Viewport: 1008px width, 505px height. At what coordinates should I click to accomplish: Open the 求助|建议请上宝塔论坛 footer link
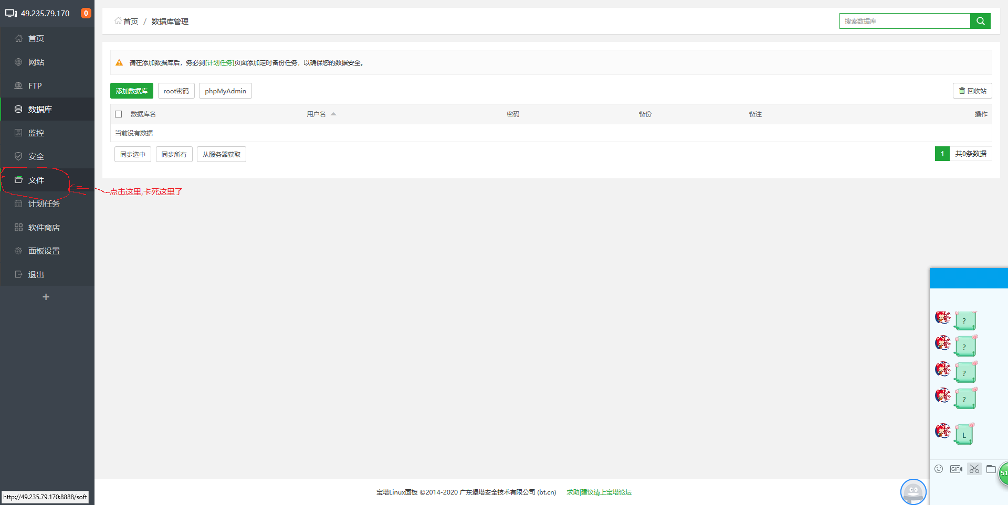point(599,492)
